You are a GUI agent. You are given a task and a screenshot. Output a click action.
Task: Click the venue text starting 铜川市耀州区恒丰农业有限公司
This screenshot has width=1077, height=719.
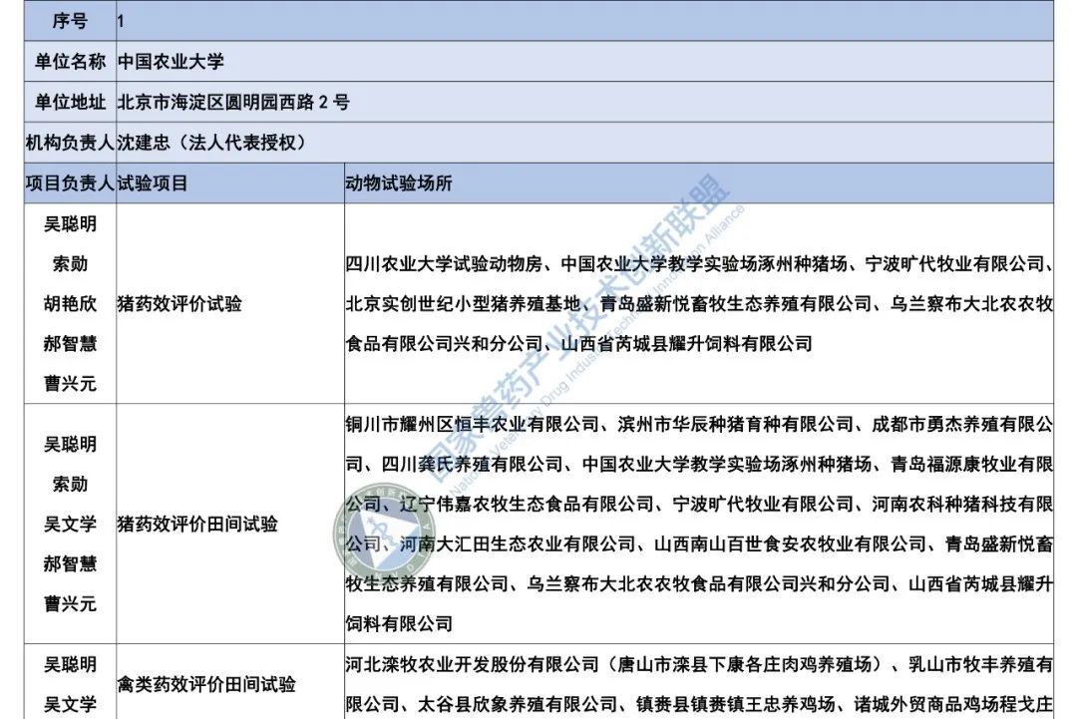(x=699, y=524)
